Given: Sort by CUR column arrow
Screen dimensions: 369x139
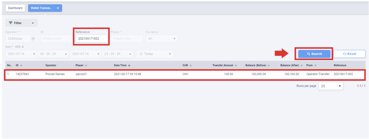Looking at the screenshot, I should click(190, 65).
